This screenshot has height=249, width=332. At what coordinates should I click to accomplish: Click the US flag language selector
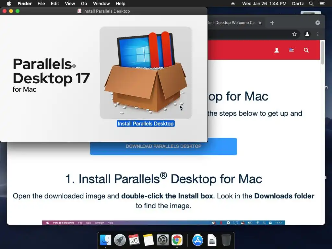[291, 50]
